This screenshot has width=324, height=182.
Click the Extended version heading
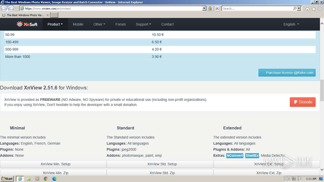(232, 128)
